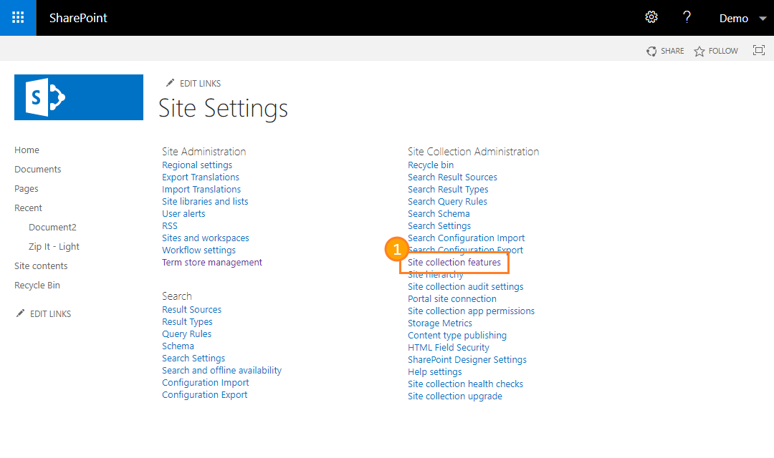Click Recent in left navigation
The image size is (774, 458).
[x=28, y=208]
